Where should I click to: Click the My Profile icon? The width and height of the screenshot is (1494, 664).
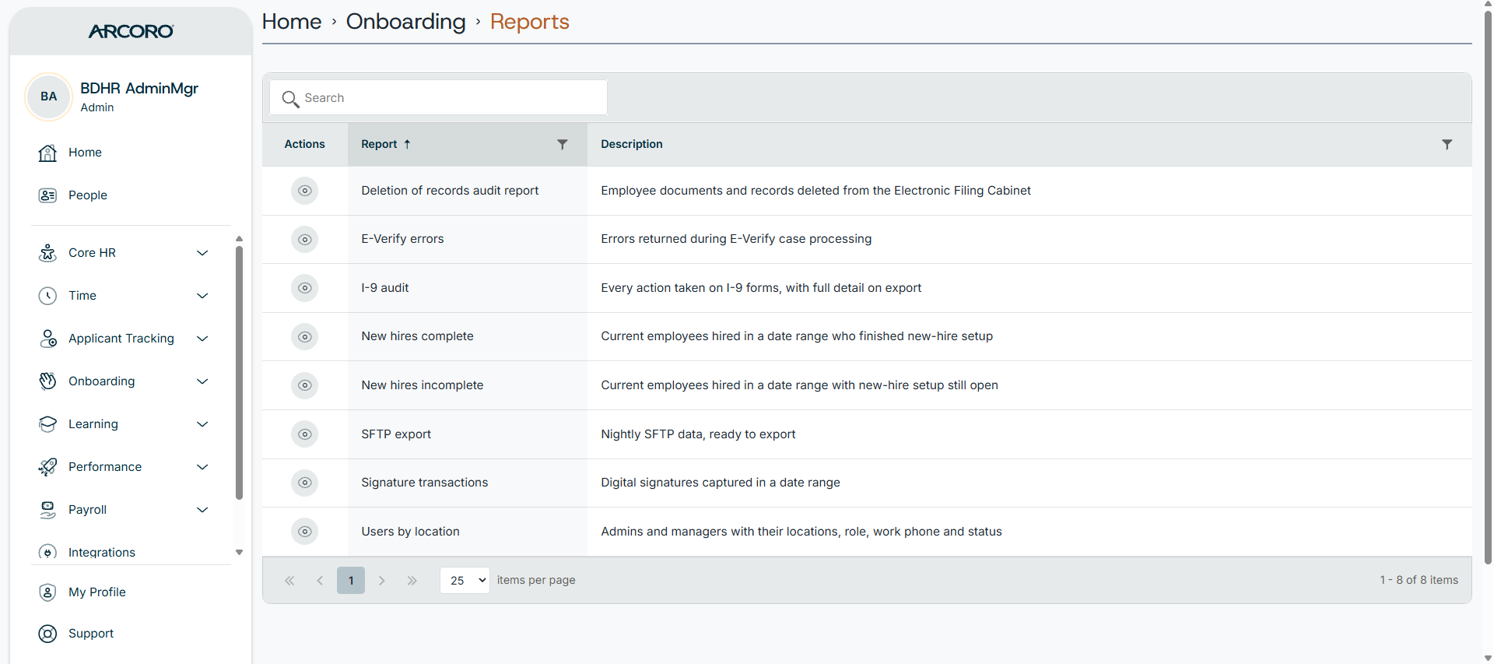pos(47,592)
